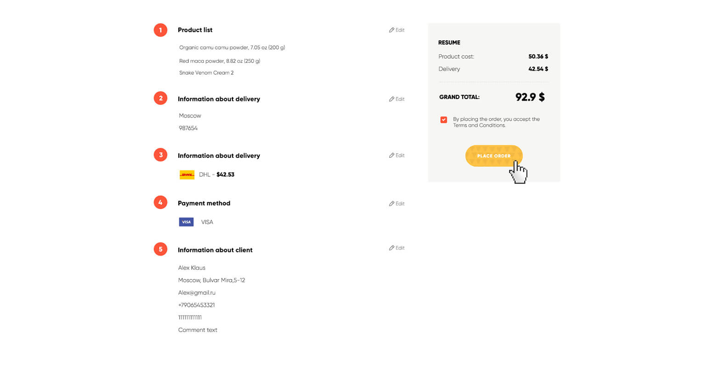Click the step 3 numbered circle
This screenshot has width=703, height=367.
160,155
